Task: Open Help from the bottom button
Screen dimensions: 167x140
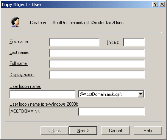Action: 148,131
